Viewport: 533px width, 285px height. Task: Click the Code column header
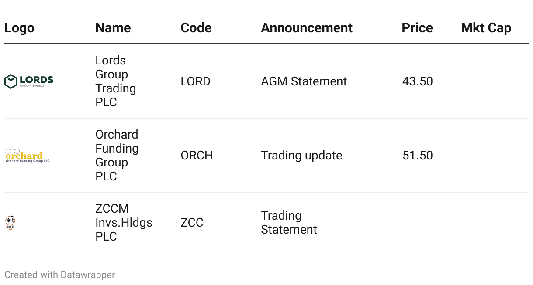click(x=196, y=28)
